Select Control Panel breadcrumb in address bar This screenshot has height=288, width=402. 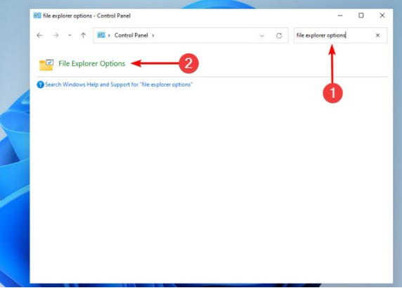pyautogui.click(x=131, y=35)
